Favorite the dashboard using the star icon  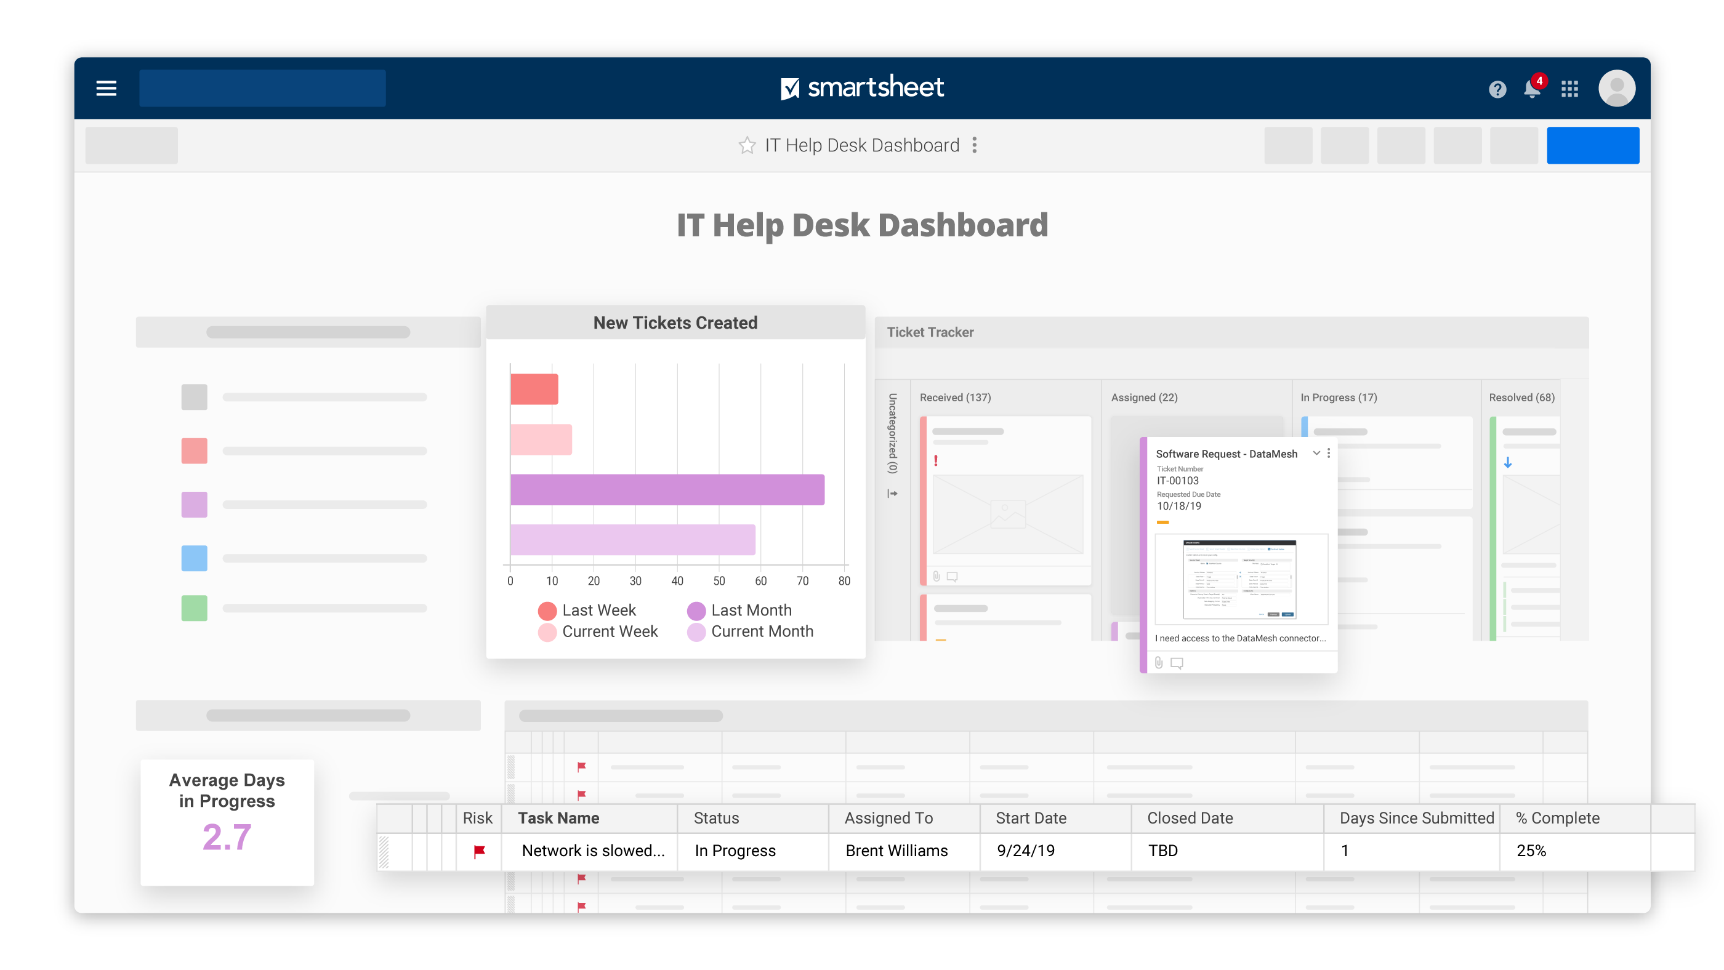coord(747,145)
